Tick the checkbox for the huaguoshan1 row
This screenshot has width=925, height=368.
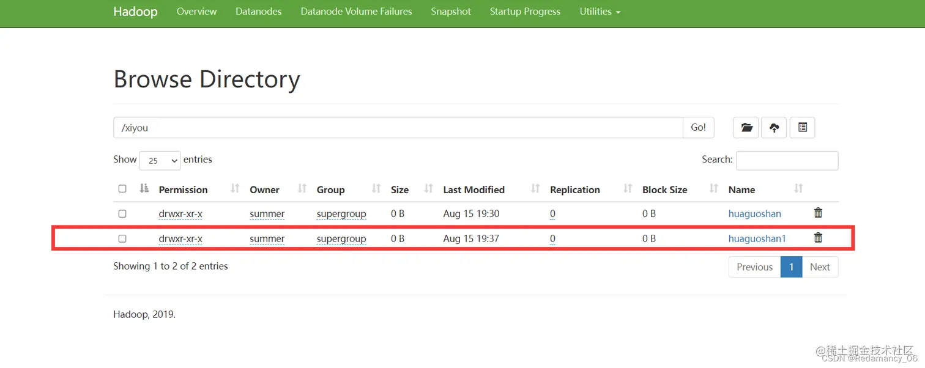pyautogui.click(x=122, y=238)
